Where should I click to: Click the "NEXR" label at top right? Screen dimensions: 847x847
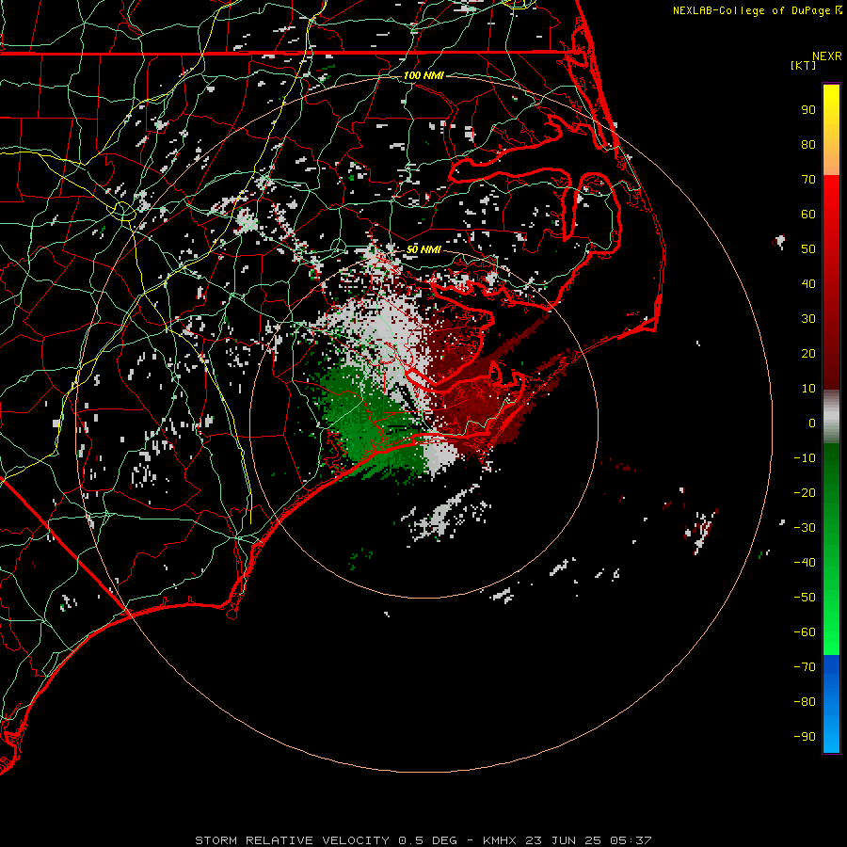[x=827, y=56]
